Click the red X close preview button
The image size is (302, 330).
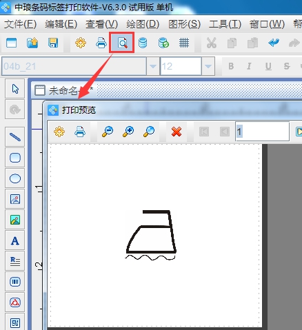tap(177, 132)
